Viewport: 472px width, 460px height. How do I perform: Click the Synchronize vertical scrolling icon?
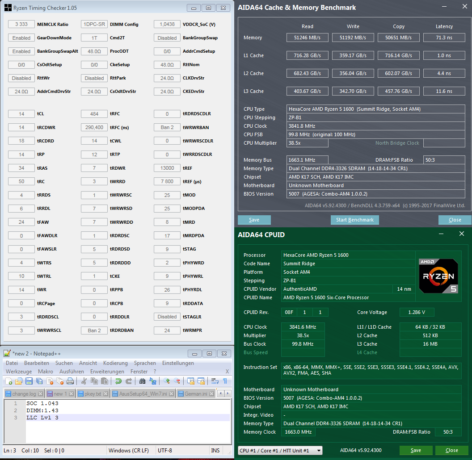pos(190,381)
